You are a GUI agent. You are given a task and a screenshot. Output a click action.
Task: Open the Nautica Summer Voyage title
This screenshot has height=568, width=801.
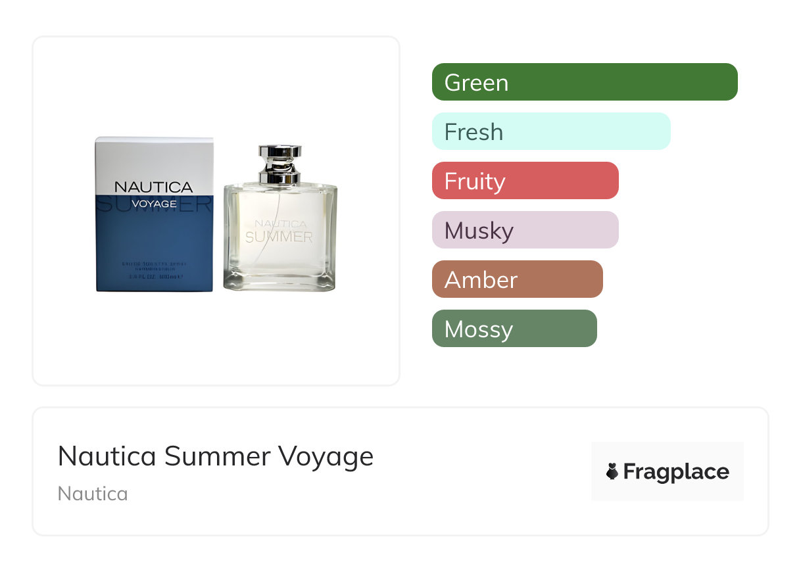click(215, 456)
